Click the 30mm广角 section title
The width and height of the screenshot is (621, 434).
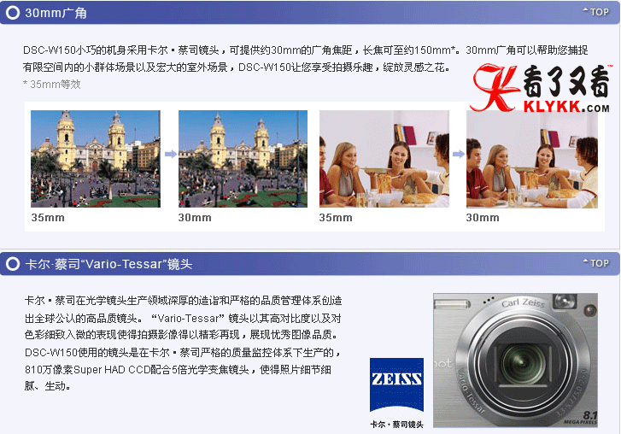(x=56, y=13)
